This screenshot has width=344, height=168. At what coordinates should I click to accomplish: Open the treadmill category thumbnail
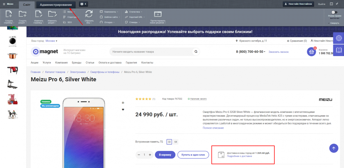point(13,84)
